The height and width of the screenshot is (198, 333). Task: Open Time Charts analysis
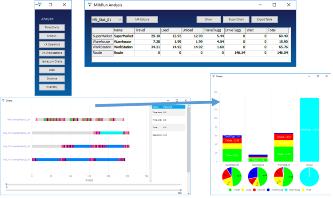pos(52,28)
